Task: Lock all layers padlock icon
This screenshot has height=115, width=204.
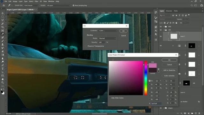Action: tap(176, 23)
